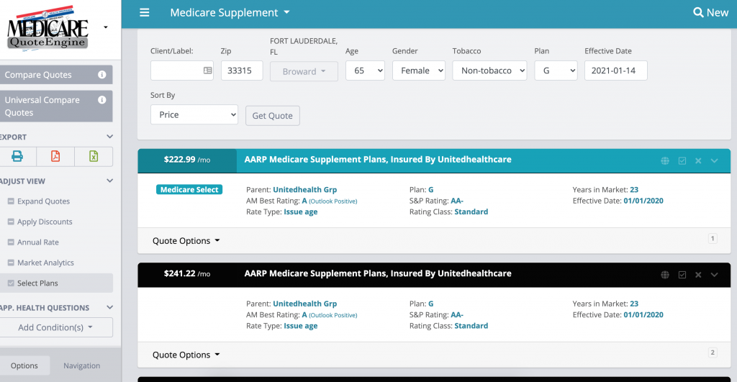The width and height of the screenshot is (737, 382).
Task: Remove the $241.22 quote with X icon
Action: point(698,275)
